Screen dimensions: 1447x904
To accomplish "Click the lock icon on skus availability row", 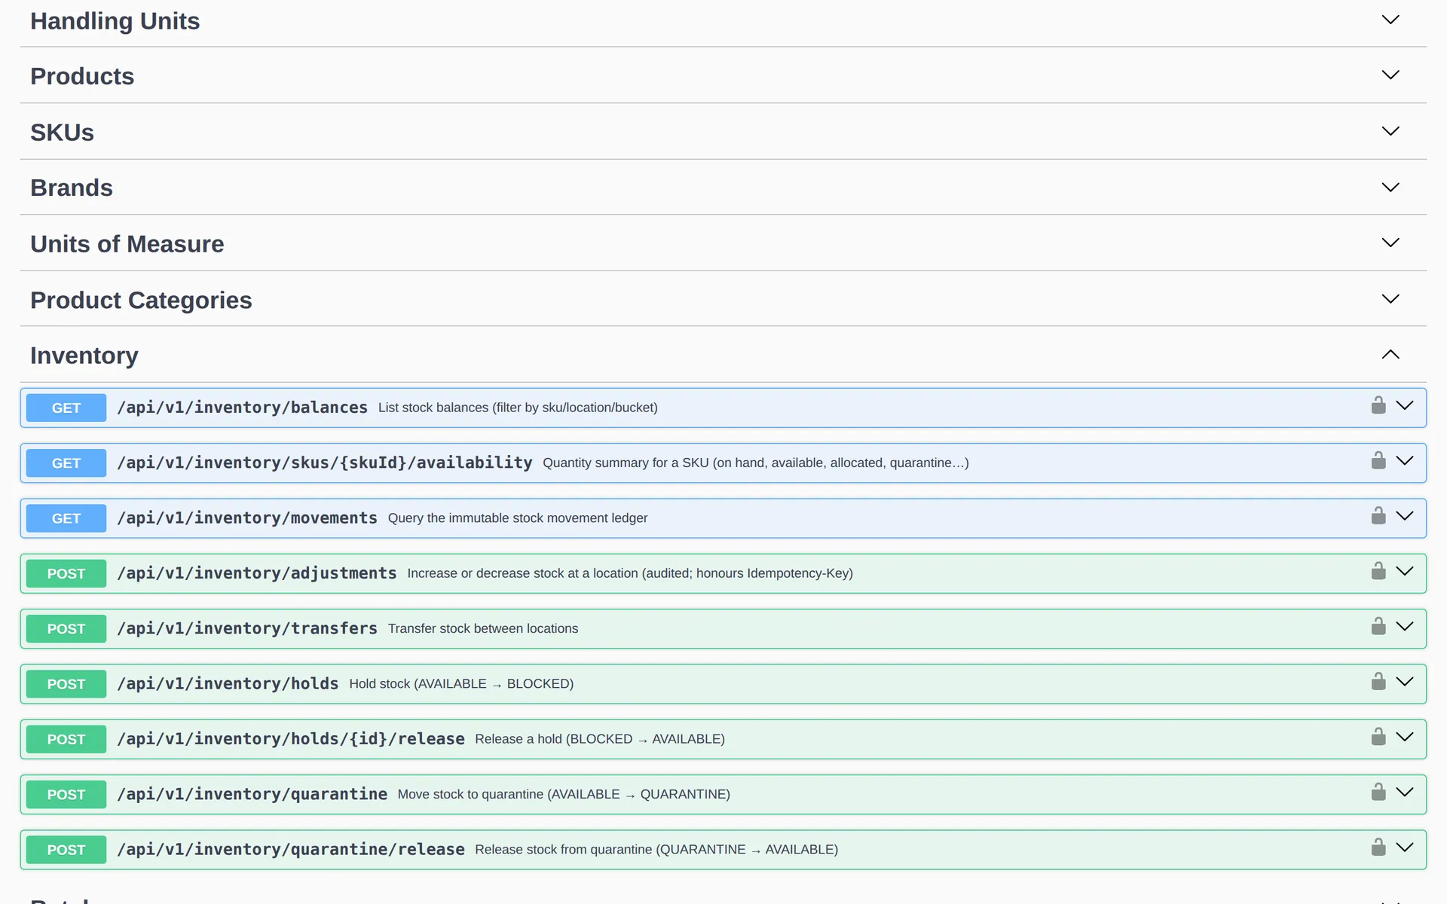I will pyautogui.click(x=1378, y=460).
